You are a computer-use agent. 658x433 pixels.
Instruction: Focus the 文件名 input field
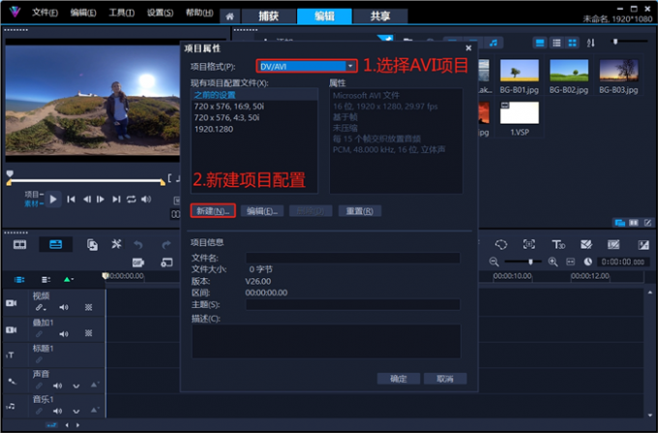(x=352, y=258)
